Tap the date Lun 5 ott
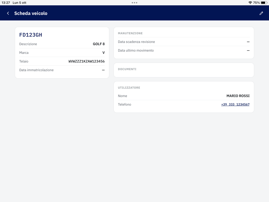 point(19,3)
